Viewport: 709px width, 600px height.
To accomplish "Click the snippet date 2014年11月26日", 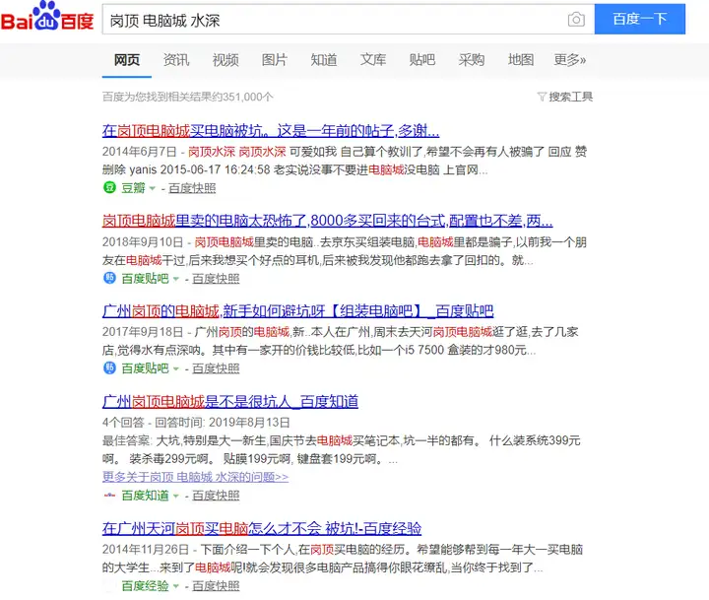I will point(146,550).
